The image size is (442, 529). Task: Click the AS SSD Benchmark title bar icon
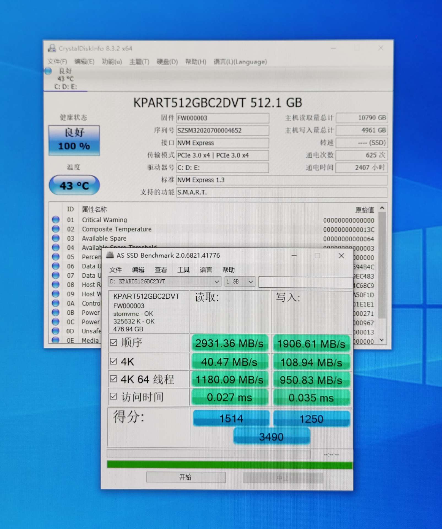pos(110,255)
